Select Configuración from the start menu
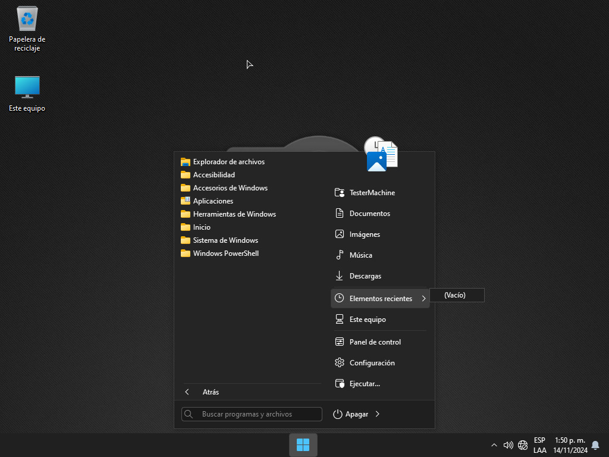The width and height of the screenshot is (609, 457). [x=372, y=363]
